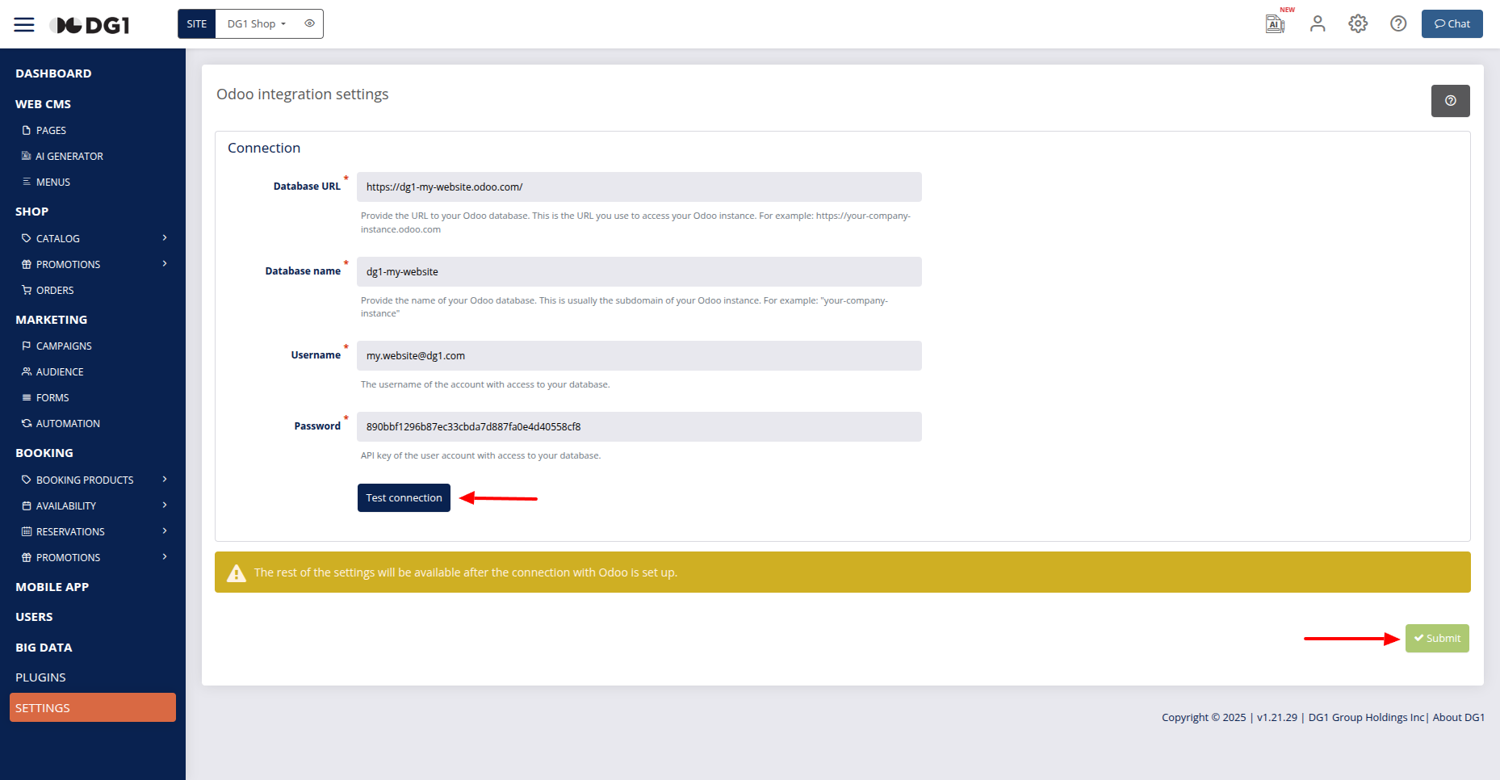The image size is (1500, 780).
Task: Open PLUGINS section
Action: pyautogui.click(x=40, y=677)
